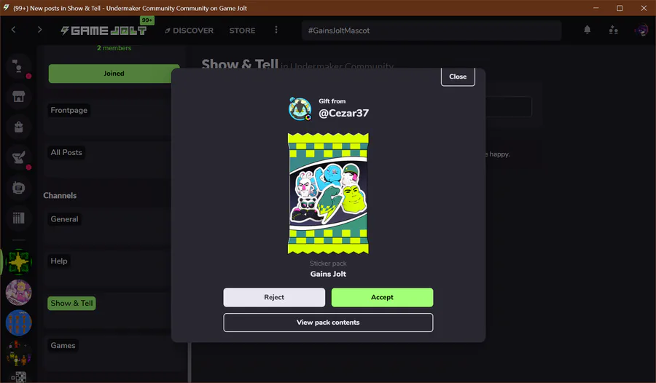Open the Help channel

pyautogui.click(x=59, y=261)
